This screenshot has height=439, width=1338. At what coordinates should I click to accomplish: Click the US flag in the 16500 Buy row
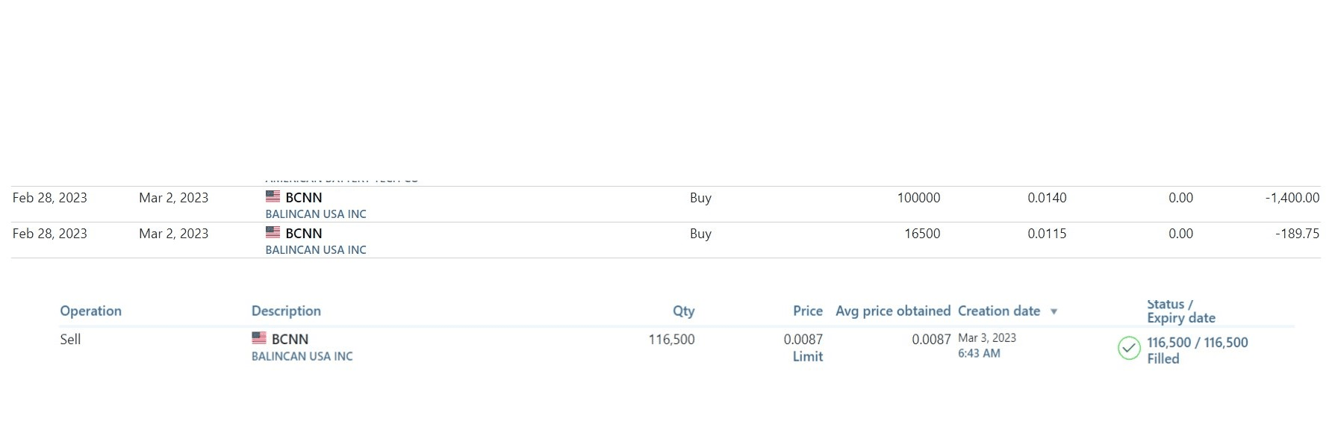[x=273, y=232]
